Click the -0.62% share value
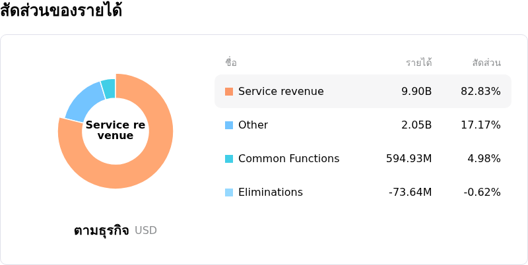The image size is (528, 265). [482, 192]
